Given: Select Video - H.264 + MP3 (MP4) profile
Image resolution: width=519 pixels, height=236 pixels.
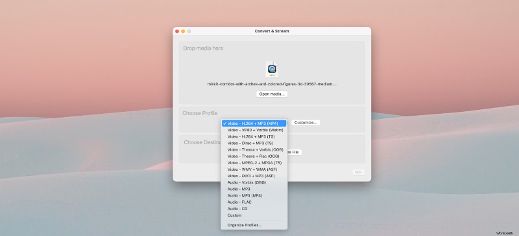Looking at the screenshot, I should pyautogui.click(x=254, y=123).
